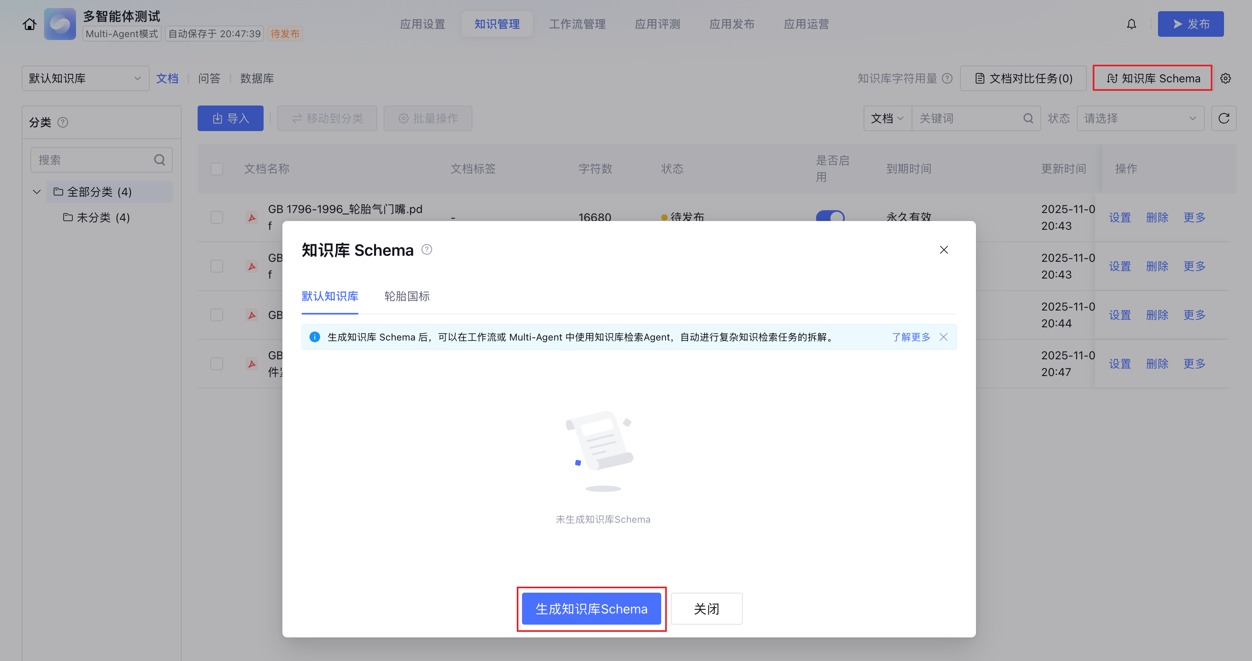
Task: Click the 分类 search input field
Action: [92, 160]
